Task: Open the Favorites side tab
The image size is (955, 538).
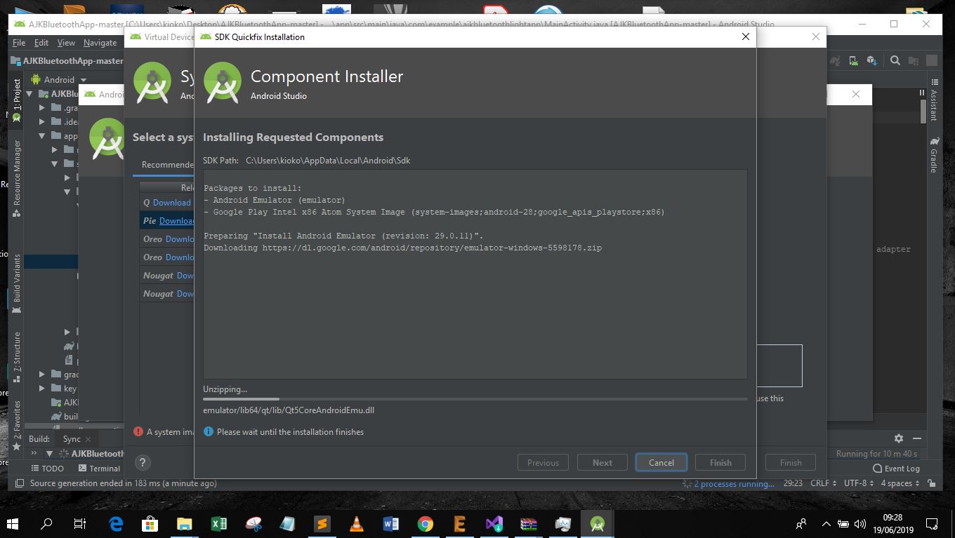Action: click(x=17, y=425)
